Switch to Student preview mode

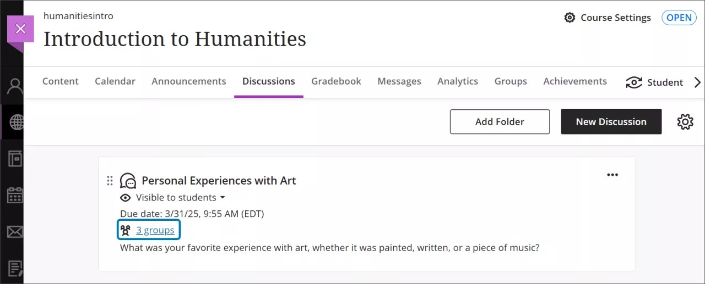click(655, 82)
